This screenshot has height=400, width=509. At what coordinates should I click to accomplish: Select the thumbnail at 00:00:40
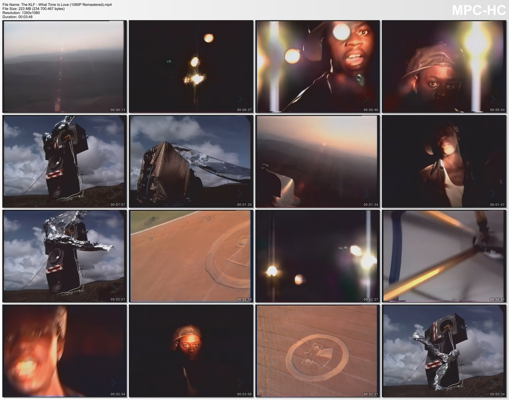[x=318, y=66]
